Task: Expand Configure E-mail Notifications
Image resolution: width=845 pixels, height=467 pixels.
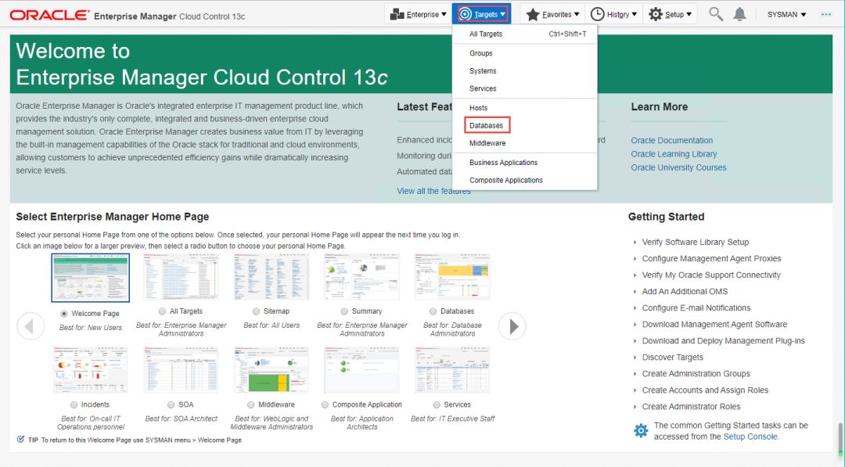Action: click(635, 308)
